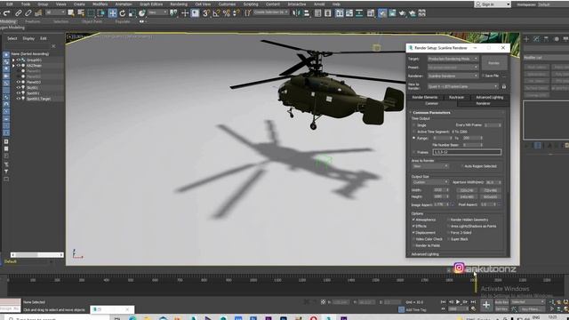Image resolution: width=569 pixels, height=320 pixels.
Task: Click the Select and Place icon
Action: click(x=142, y=13)
